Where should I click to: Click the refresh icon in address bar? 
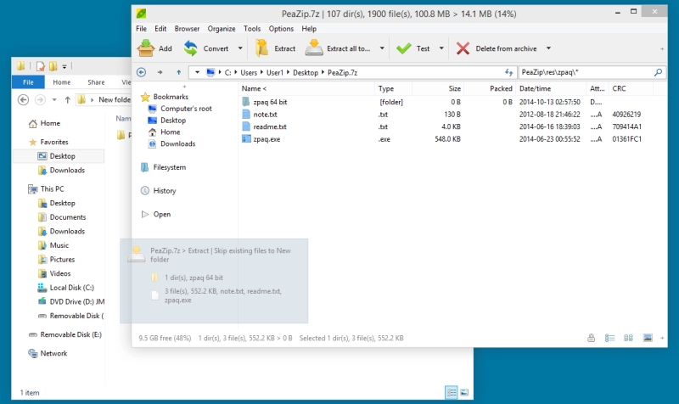508,72
